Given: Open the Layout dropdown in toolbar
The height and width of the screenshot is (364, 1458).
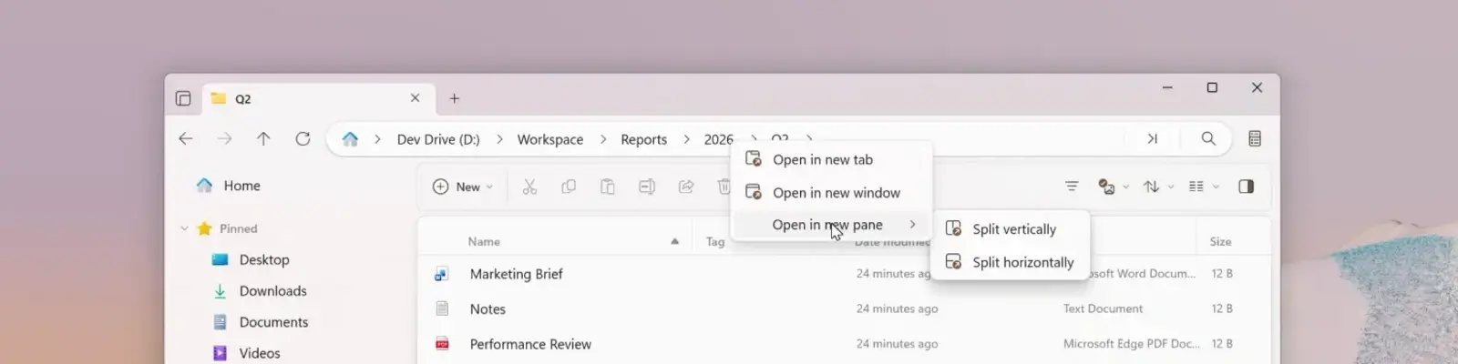Looking at the screenshot, I should 1204,187.
